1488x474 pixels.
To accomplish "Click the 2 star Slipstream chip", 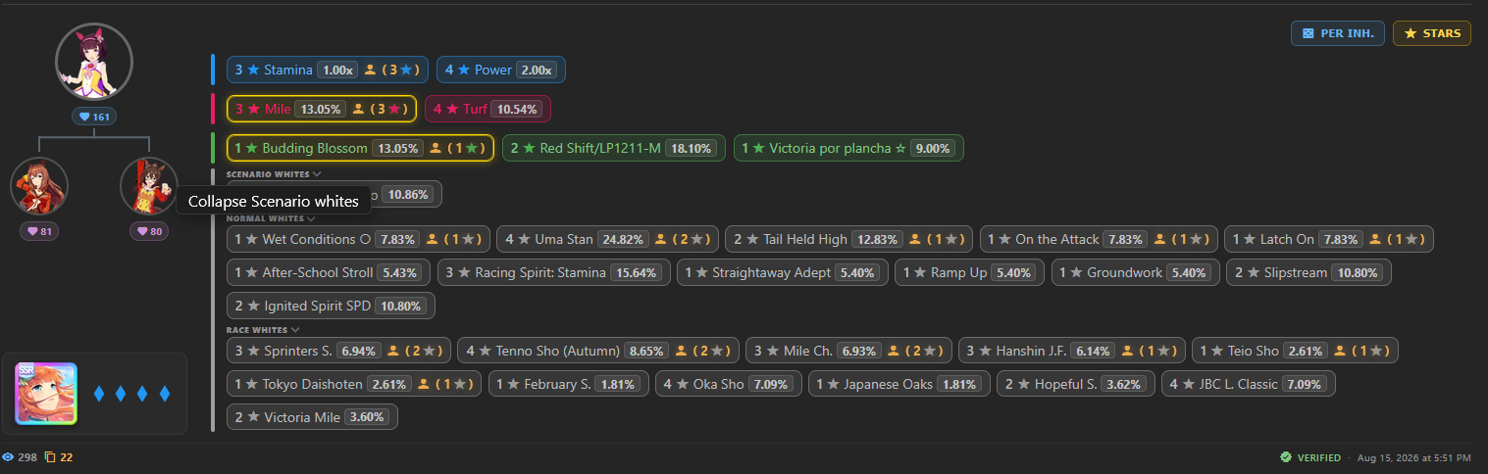I will (x=1308, y=272).
